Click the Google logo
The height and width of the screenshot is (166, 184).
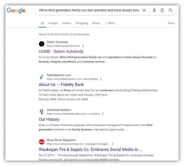[16, 11]
